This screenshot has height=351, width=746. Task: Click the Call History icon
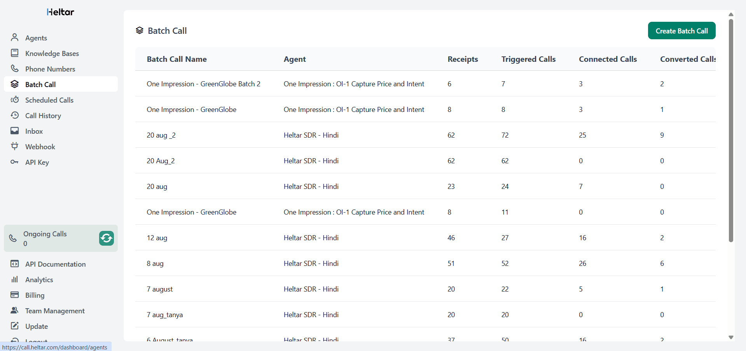[x=15, y=115]
